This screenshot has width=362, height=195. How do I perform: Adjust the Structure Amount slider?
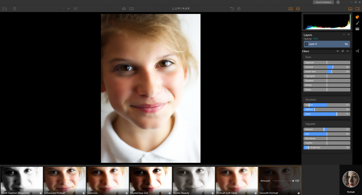(x=327, y=105)
